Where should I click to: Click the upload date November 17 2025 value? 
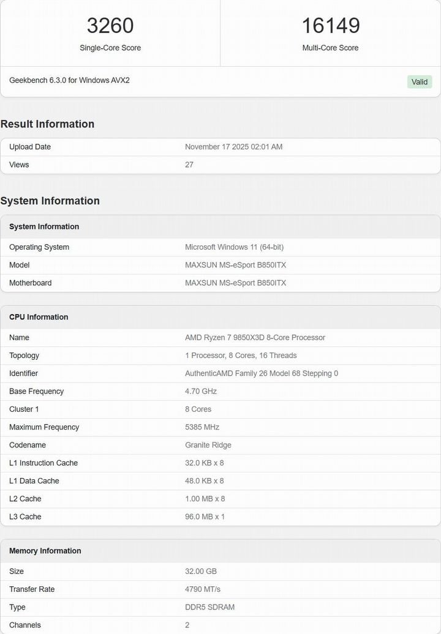(x=233, y=147)
